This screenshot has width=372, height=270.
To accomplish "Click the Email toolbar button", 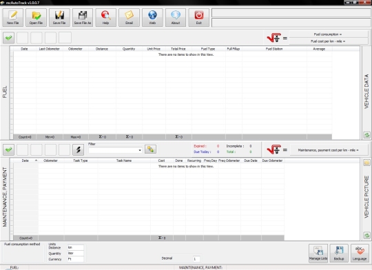I will [x=129, y=17].
